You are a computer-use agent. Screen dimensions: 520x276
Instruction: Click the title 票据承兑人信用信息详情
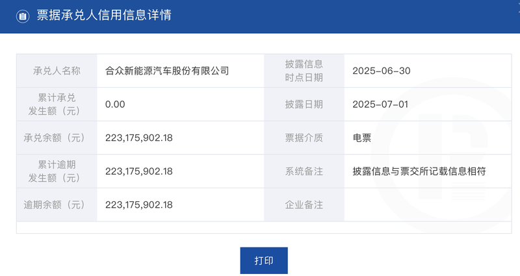click(x=104, y=15)
